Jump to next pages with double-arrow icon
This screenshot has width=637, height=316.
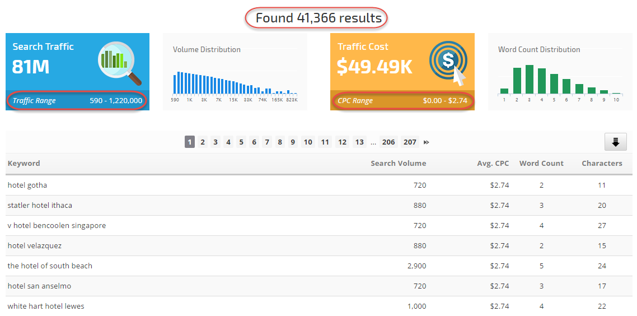pos(427,142)
